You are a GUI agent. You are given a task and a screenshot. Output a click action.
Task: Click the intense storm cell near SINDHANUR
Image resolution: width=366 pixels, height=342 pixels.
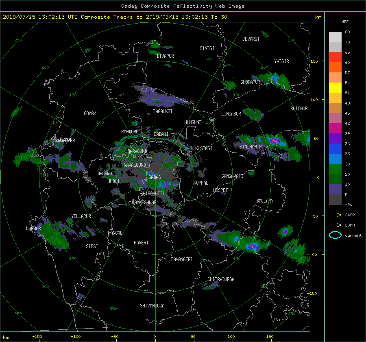274,141
